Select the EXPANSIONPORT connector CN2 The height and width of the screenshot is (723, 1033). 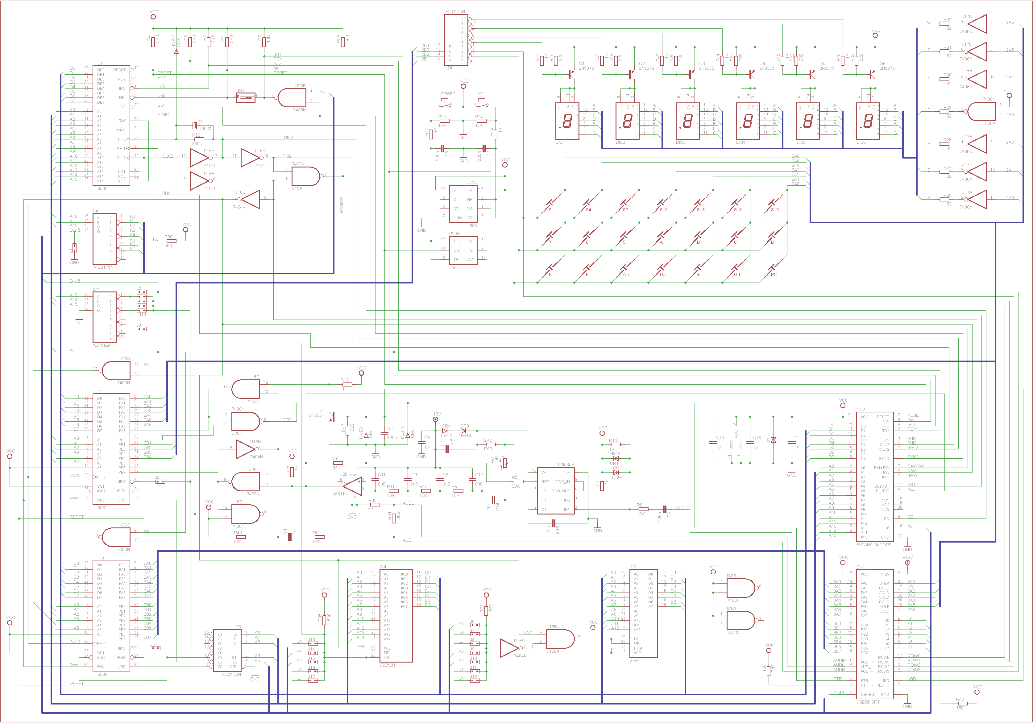875,477
